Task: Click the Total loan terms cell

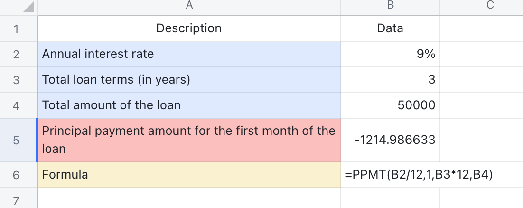Action: point(189,80)
